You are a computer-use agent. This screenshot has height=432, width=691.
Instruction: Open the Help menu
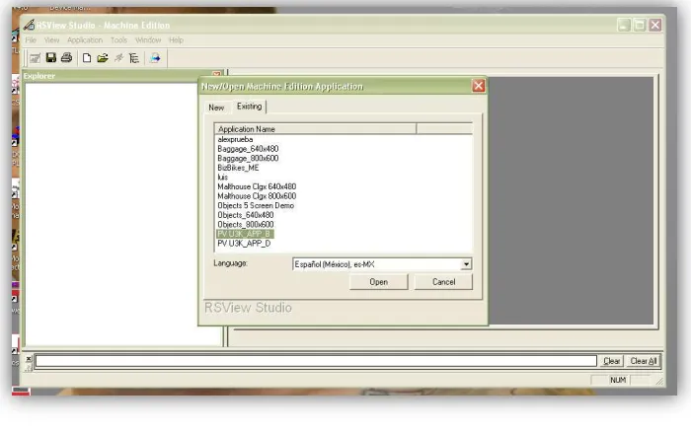(176, 40)
